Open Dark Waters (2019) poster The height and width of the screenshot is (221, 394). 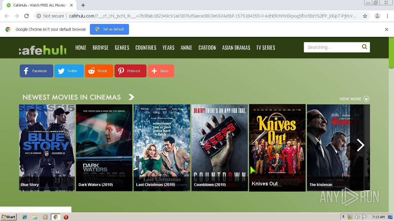coord(104,148)
